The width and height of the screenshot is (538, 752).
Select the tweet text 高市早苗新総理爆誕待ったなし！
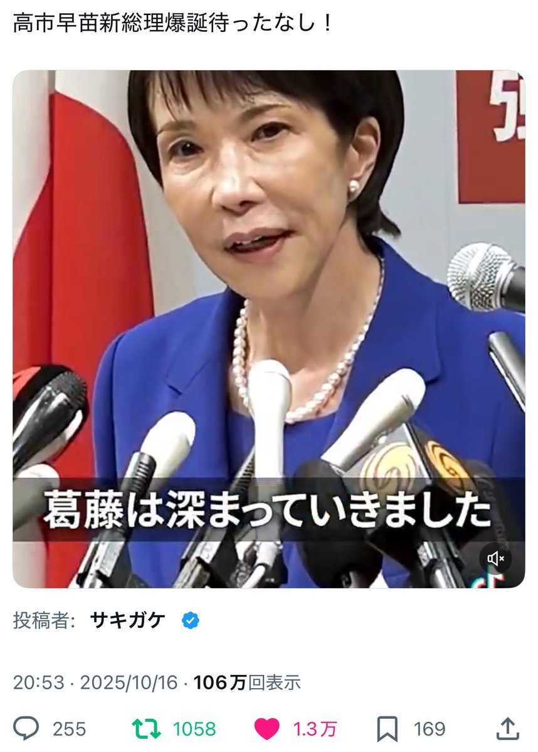(x=172, y=23)
